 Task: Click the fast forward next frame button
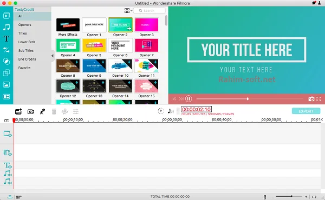[181, 99]
